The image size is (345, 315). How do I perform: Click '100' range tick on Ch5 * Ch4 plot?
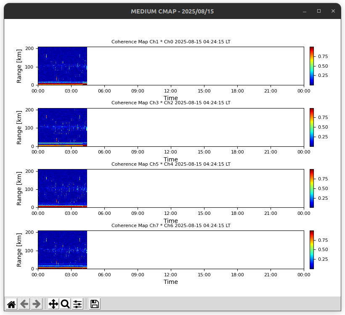29,189
